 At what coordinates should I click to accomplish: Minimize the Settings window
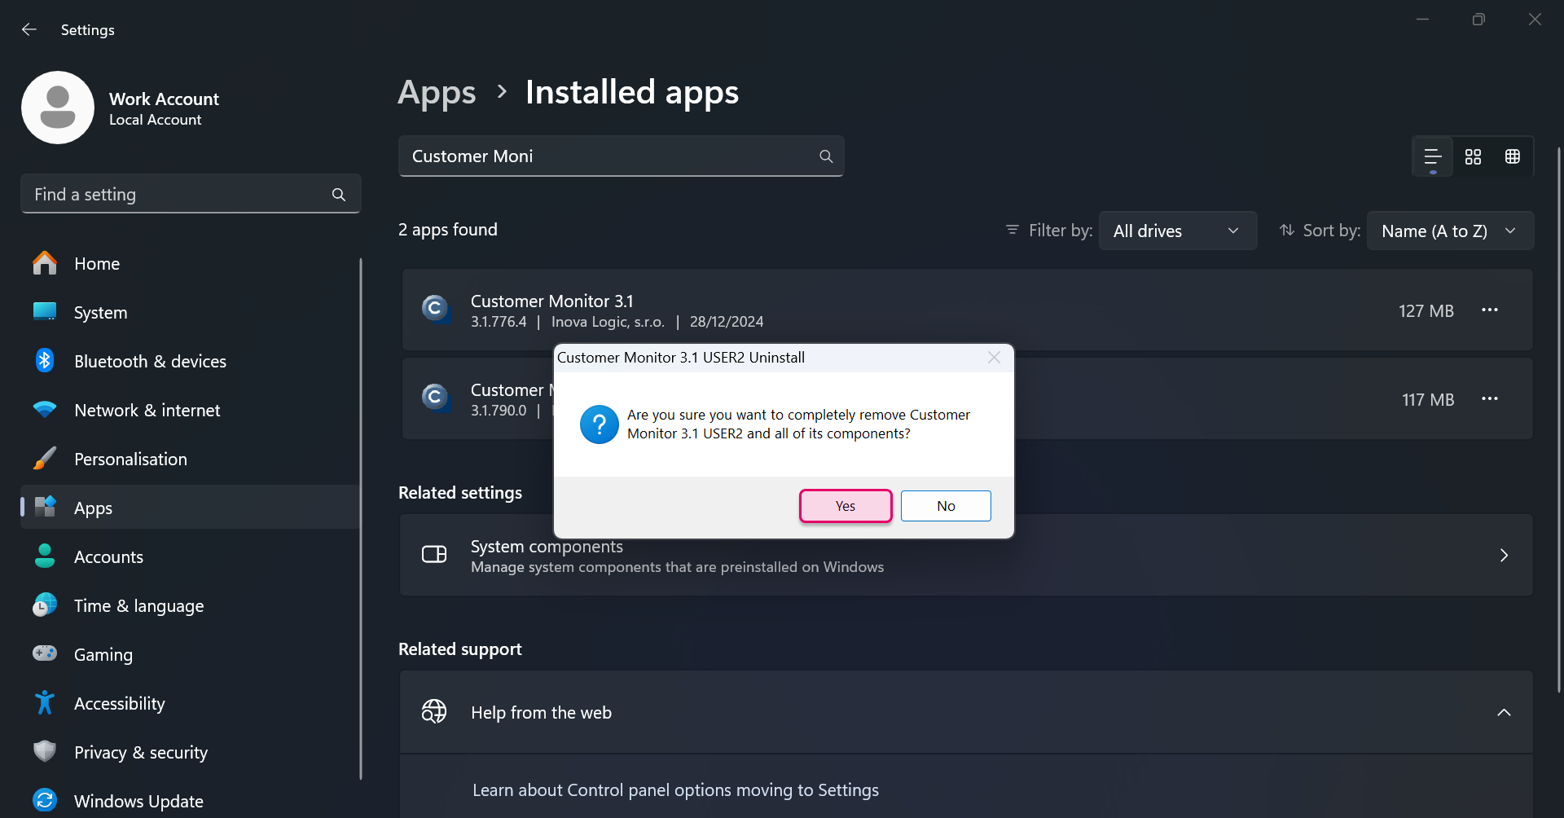tap(1422, 20)
